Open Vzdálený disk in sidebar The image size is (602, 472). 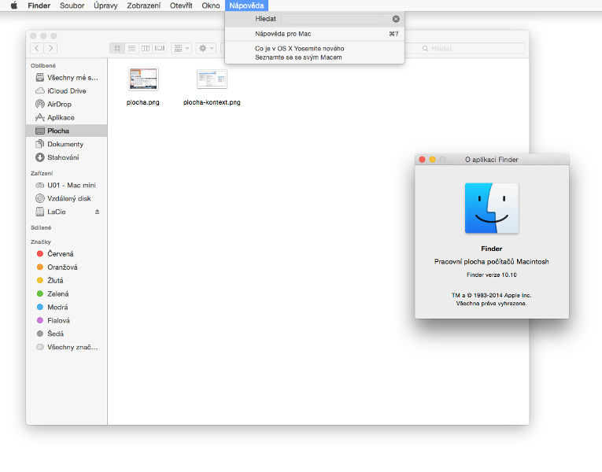(66, 198)
